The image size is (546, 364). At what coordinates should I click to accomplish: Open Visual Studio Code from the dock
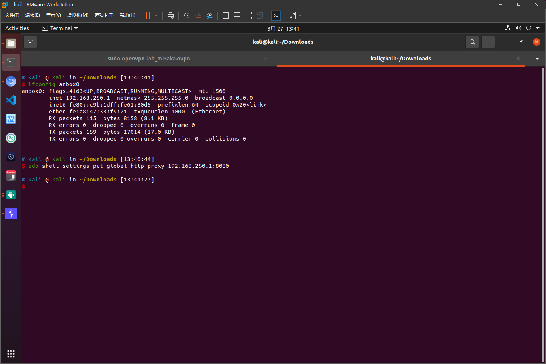(11, 100)
